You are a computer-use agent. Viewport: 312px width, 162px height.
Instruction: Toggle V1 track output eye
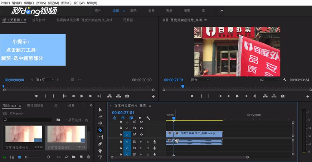click(141, 134)
